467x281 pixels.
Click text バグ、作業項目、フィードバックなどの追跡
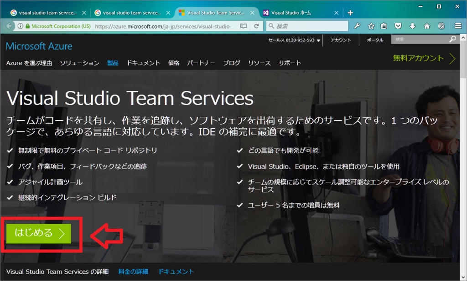click(83, 166)
